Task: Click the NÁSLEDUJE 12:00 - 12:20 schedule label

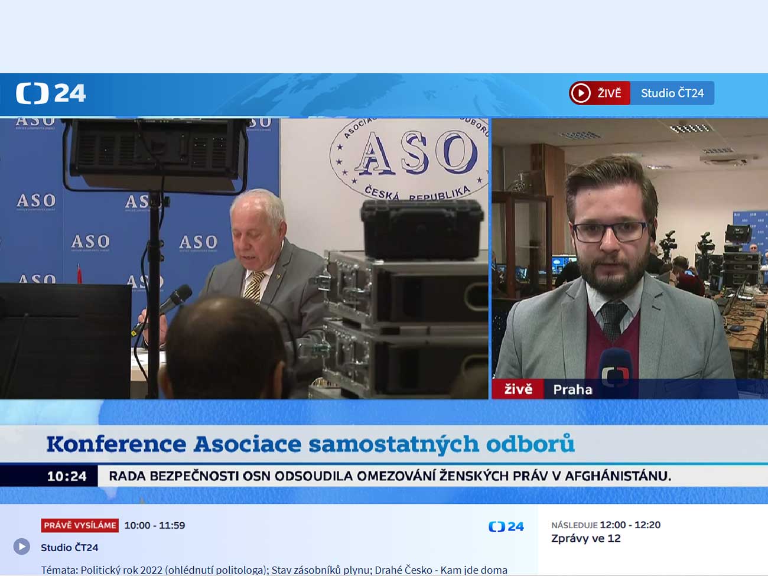Action: (x=606, y=525)
